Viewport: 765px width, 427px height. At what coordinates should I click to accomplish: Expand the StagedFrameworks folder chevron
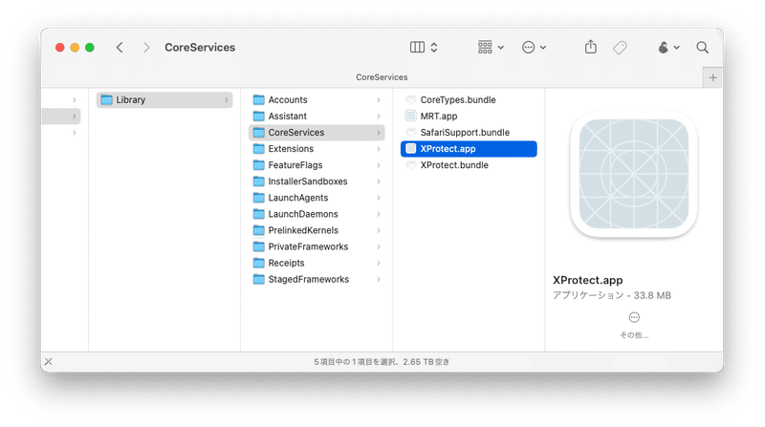tap(379, 279)
